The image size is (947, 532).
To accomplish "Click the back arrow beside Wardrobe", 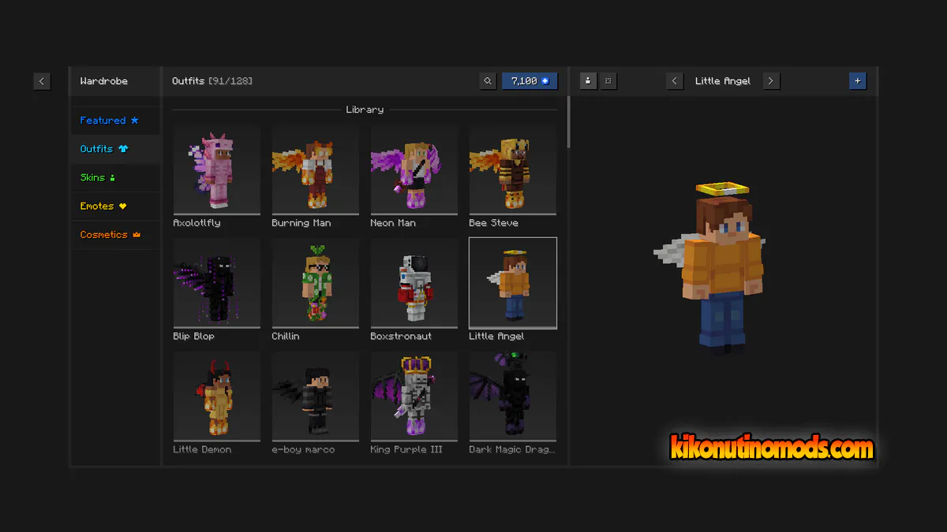I will (x=42, y=81).
